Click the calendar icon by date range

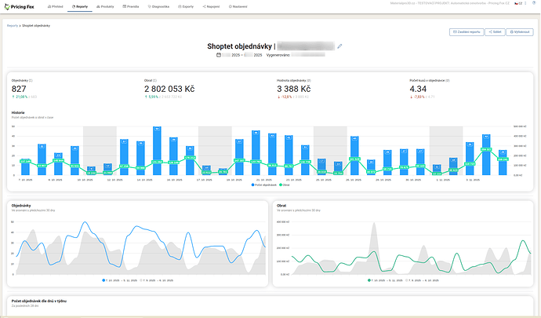coord(219,55)
